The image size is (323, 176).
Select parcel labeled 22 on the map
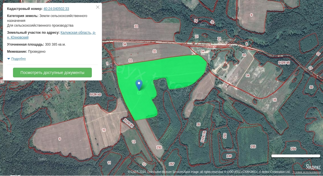click(136, 26)
